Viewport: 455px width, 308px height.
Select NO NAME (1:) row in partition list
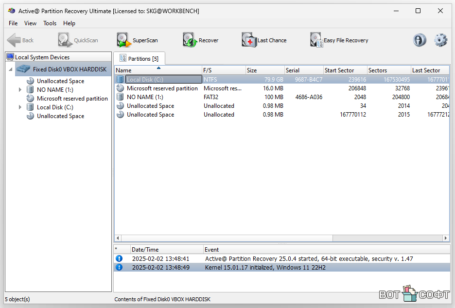(x=282, y=97)
